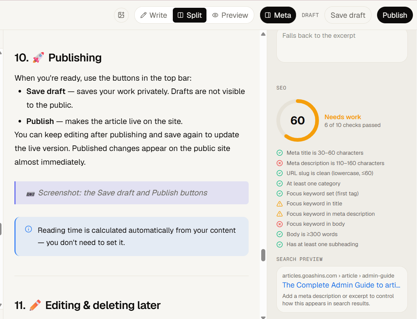Open the Preview mode

[230, 15]
